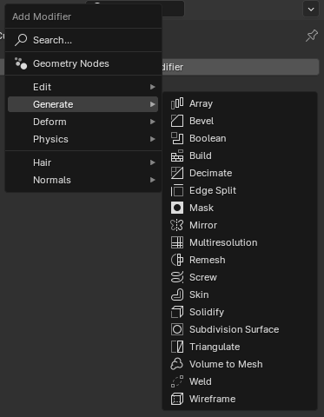The image size is (324, 417).
Task: Add the Bevel modifier
Action: click(x=240, y=121)
